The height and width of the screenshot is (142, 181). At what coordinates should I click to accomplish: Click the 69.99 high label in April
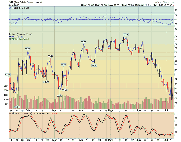(x=83, y=41)
